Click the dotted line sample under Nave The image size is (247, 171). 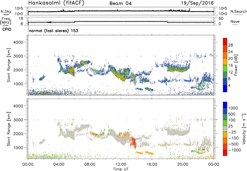tap(235, 25)
